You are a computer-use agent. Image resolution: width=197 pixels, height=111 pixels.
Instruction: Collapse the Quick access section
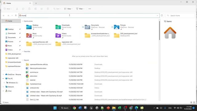pos(23,21)
